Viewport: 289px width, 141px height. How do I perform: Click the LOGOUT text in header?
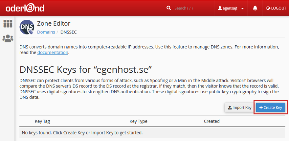[x=278, y=8]
